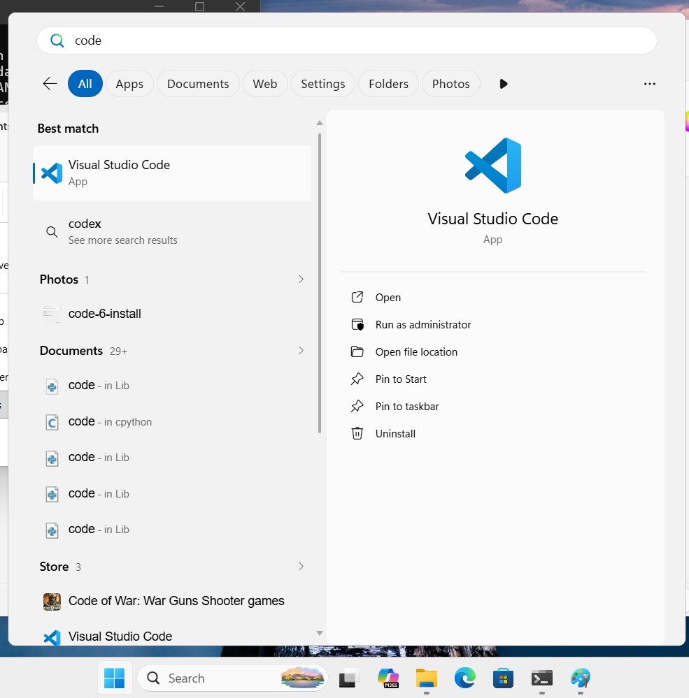Open Microsoft Edge from taskbar
This screenshot has height=698, width=689.
(465, 678)
